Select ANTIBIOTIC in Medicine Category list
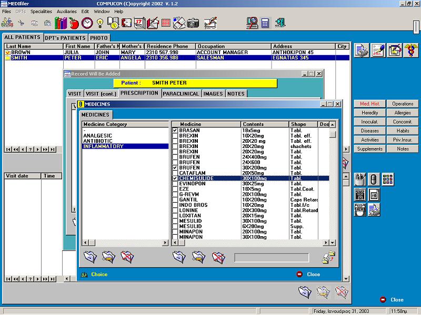 point(98,141)
